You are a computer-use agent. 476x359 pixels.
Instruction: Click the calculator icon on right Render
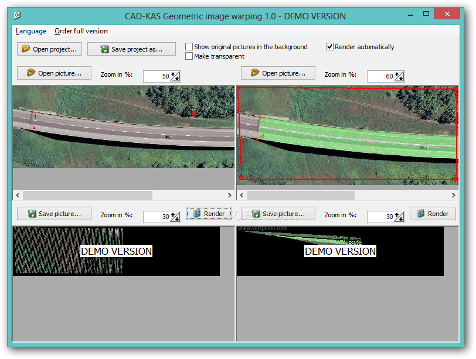(x=421, y=213)
